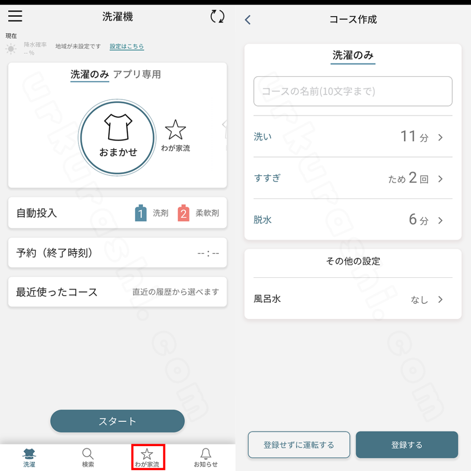The width and height of the screenshot is (471, 471).
Task: Open the お知らせ notifications bell
Action: point(206,457)
